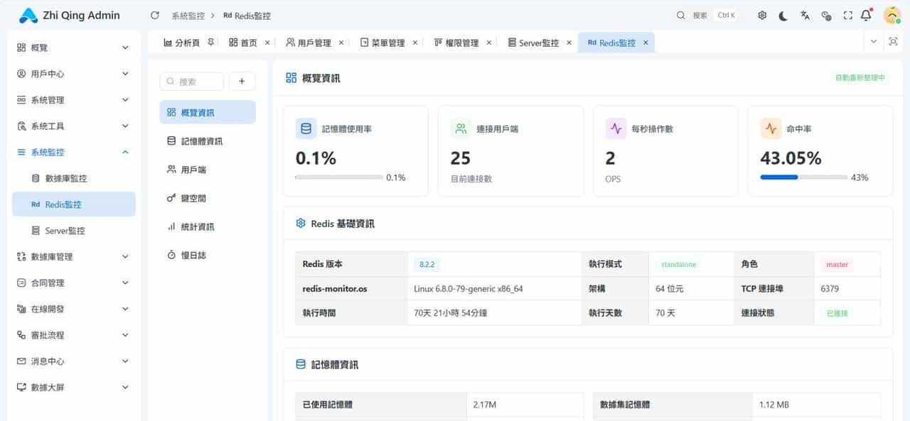Open settings with the gear icon
The height and width of the screenshot is (421, 910).
[x=761, y=15]
